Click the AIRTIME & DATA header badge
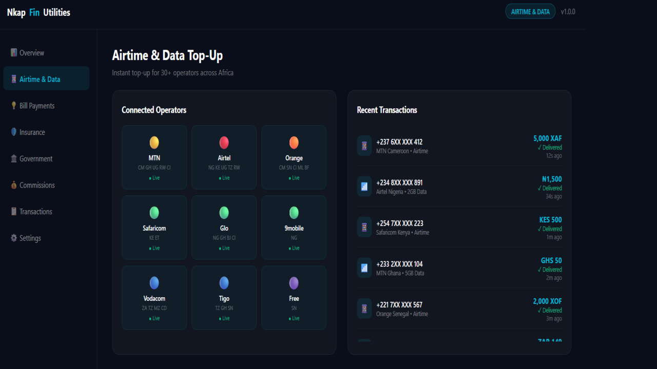 coord(530,12)
